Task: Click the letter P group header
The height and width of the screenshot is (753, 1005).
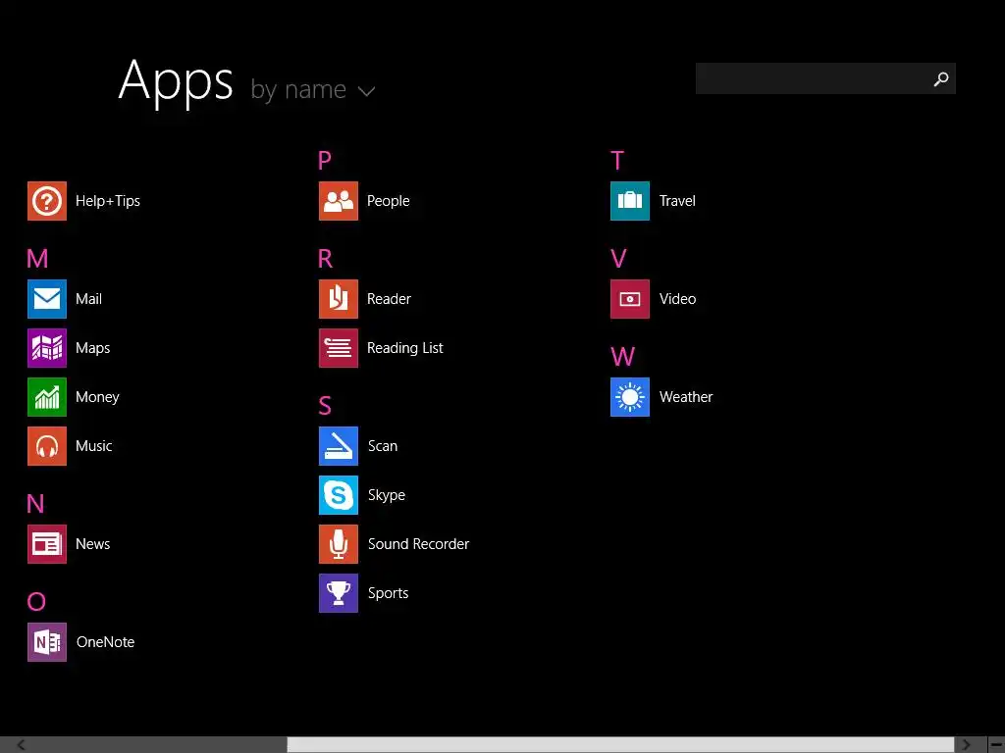Action: click(x=325, y=160)
